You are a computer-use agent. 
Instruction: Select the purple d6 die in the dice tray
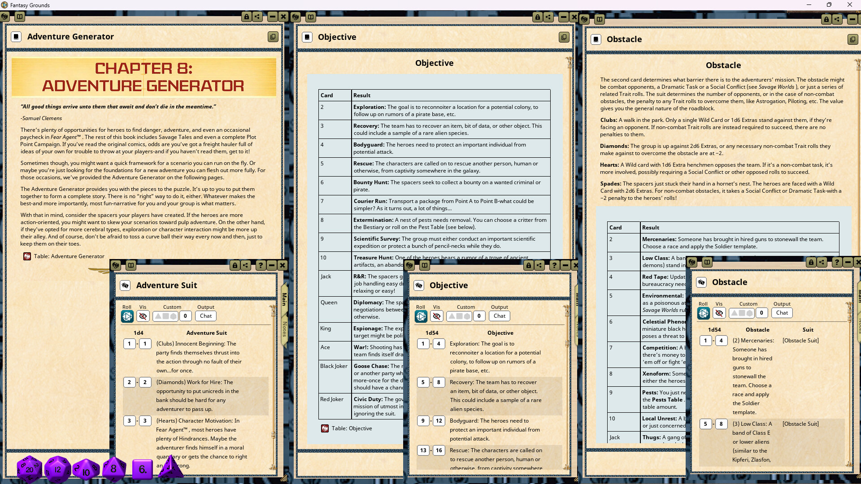(142, 470)
